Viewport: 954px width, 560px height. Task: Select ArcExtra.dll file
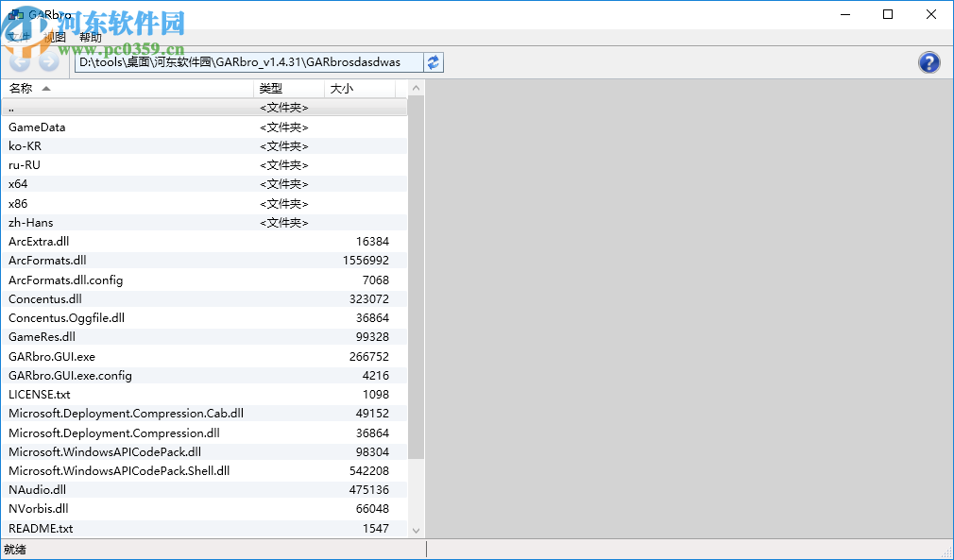(204, 242)
